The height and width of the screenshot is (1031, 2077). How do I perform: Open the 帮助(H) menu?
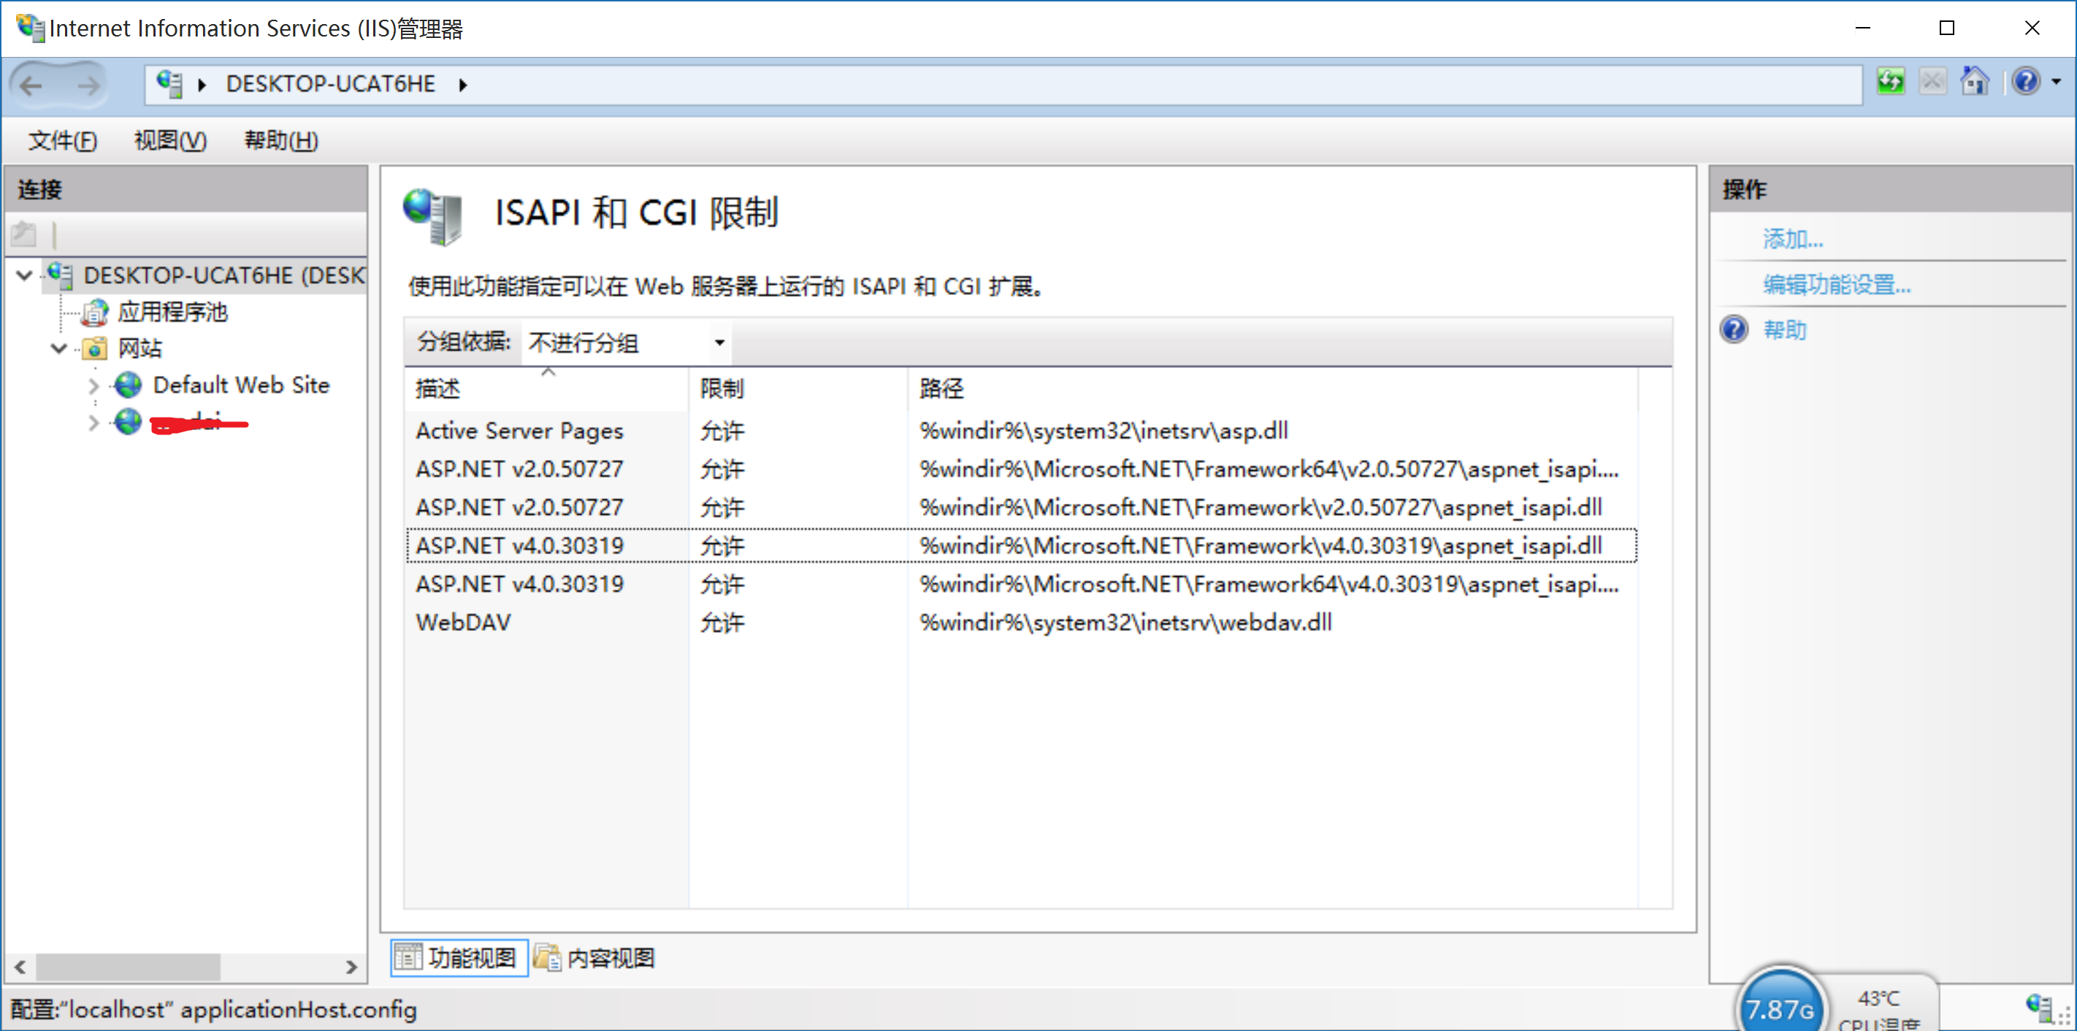[281, 140]
